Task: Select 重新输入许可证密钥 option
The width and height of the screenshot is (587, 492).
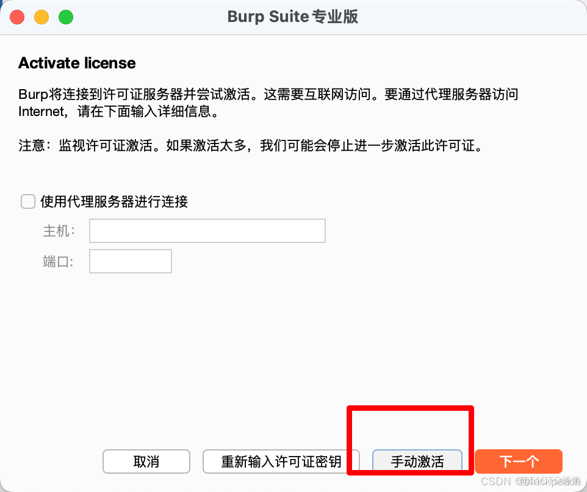Action: click(281, 462)
